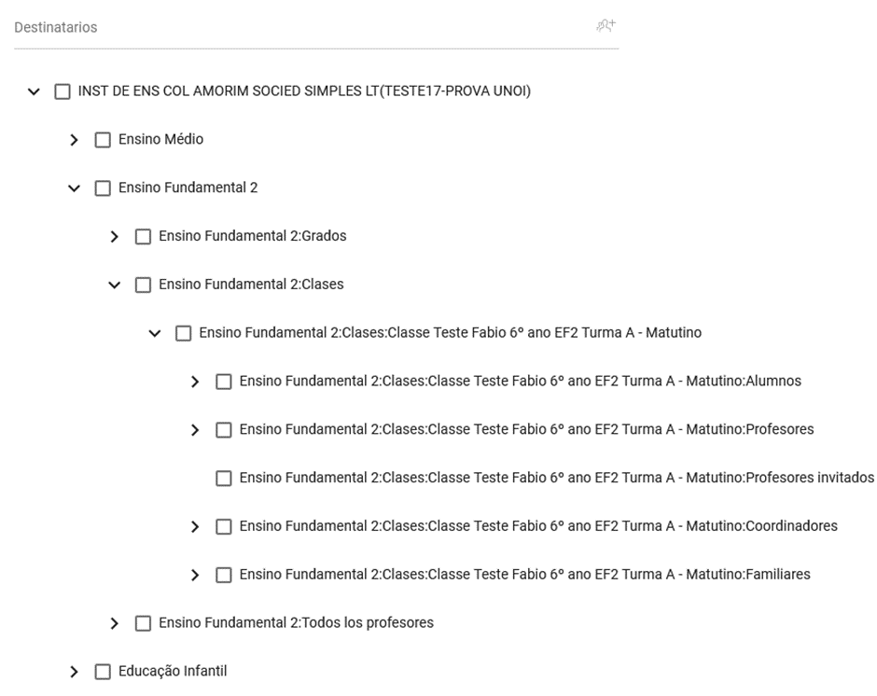877x696 pixels.
Task: Expand Todos los profesores node
Action: [x=115, y=623]
